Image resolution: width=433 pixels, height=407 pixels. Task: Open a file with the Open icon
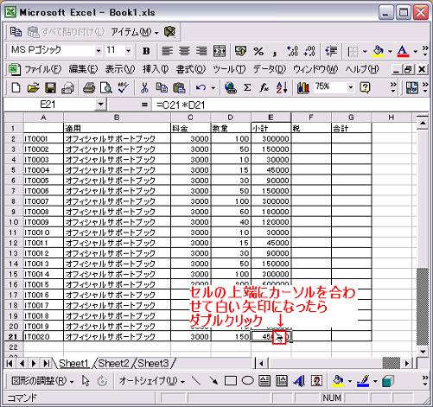pos(33,87)
